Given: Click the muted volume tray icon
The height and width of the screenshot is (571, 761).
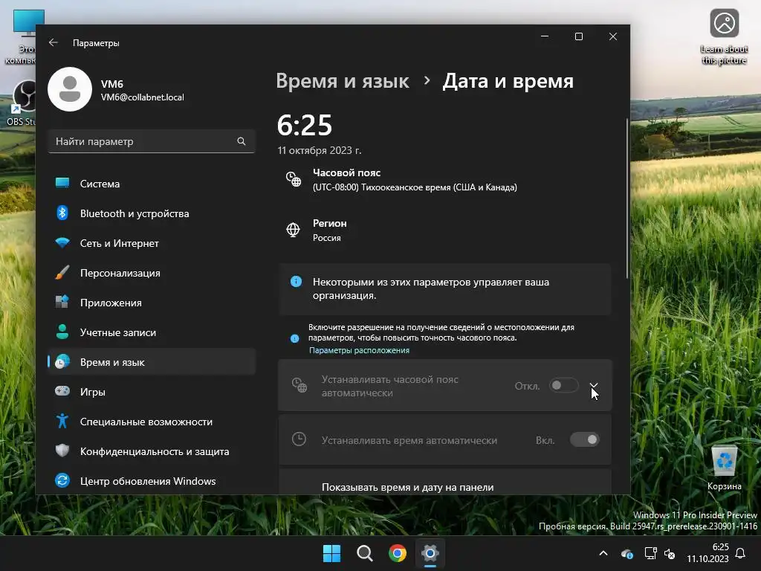Looking at the screenshot, I should [x=670, y=553].
